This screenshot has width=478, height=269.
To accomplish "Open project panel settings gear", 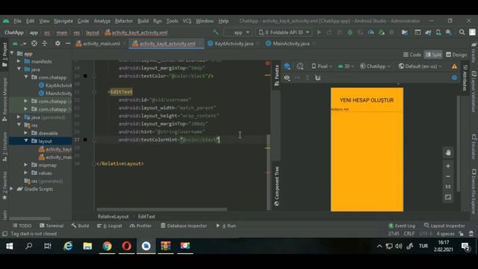I will [58, 43].
